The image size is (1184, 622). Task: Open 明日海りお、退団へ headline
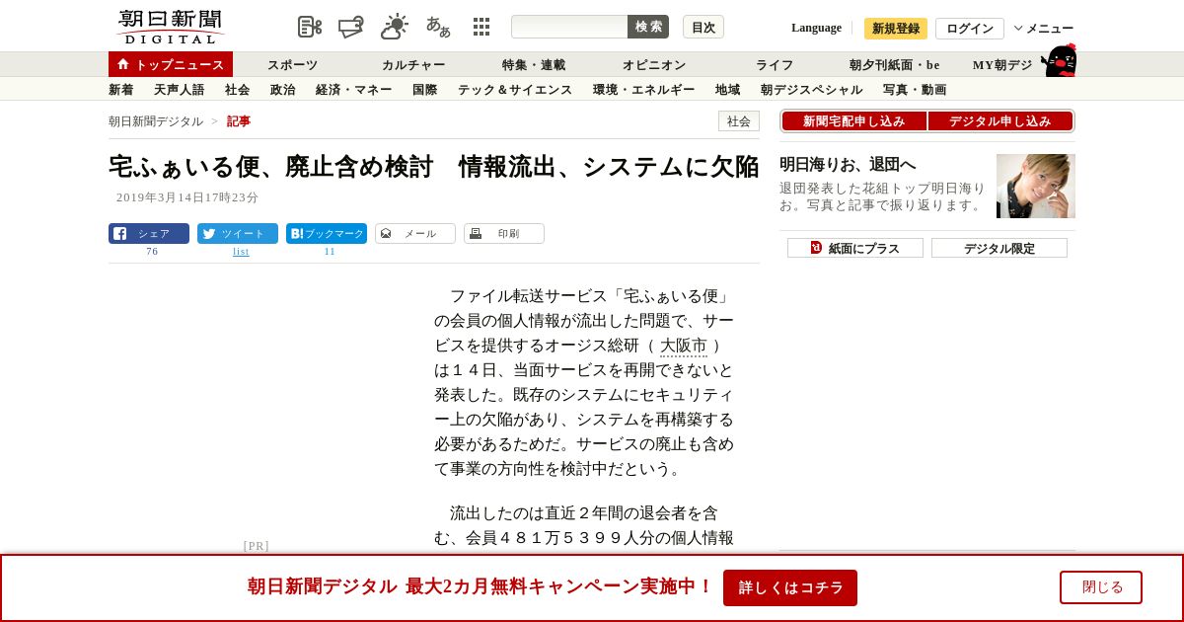[x=848, y=164]
